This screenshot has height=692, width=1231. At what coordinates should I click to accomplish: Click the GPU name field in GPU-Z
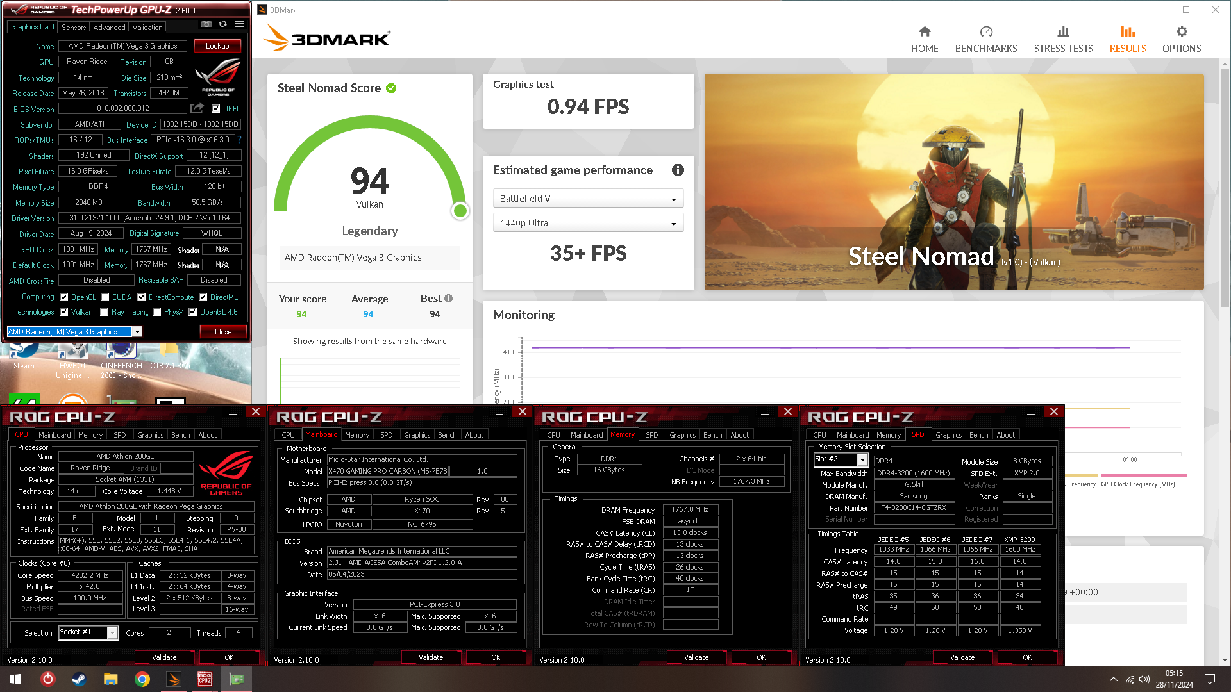point(123,46)
